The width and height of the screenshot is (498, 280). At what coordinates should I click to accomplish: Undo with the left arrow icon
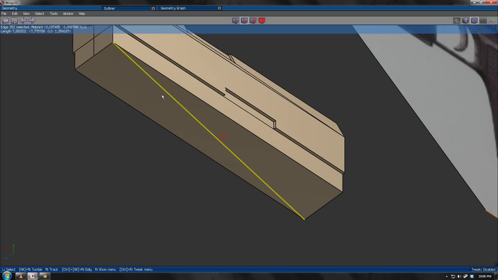(x=23, y=20)
